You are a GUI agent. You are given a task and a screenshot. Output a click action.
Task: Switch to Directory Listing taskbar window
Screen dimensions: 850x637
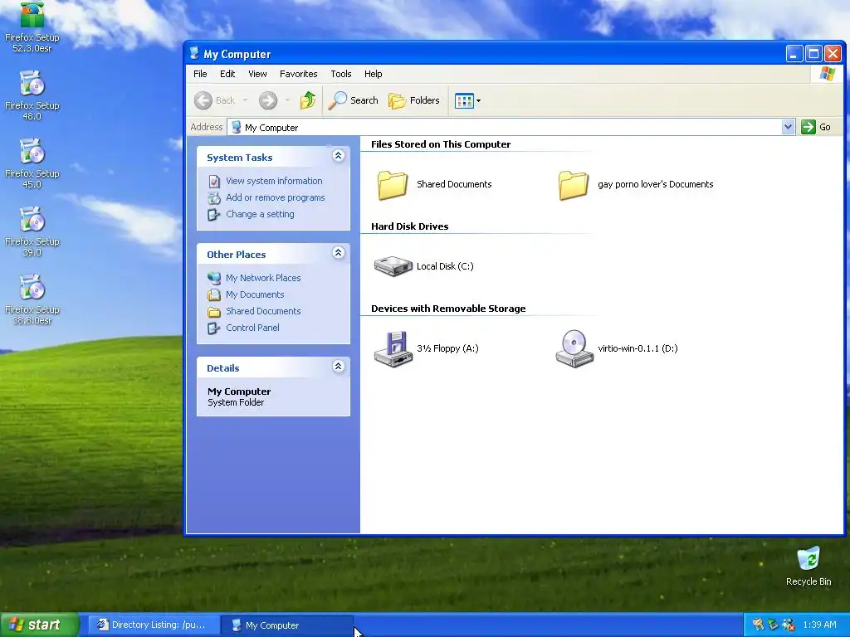pos(154,625)
